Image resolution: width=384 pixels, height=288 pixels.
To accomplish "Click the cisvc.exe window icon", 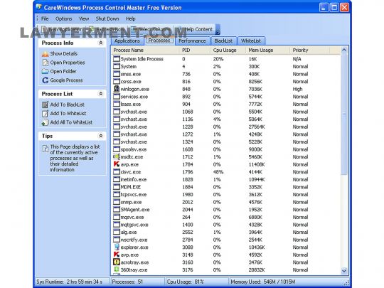I will (x=117, y=172).
